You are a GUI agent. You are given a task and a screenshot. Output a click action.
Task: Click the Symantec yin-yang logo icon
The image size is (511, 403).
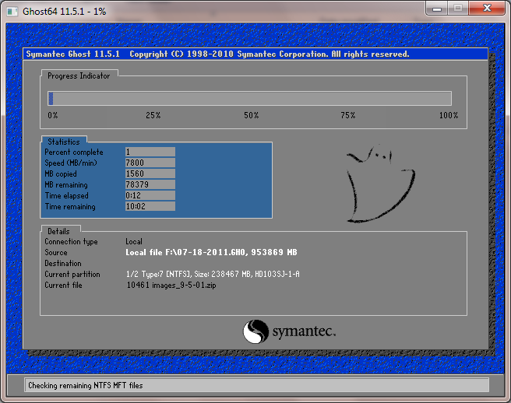[x=256, y=332]
